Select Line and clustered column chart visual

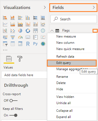click(x=35, y=24)
